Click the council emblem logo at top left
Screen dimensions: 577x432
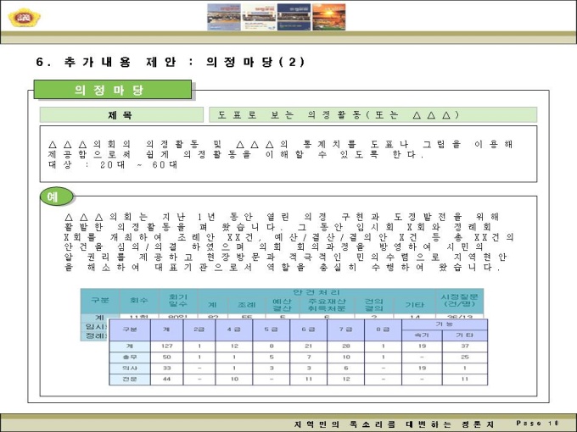click(19, 16)
